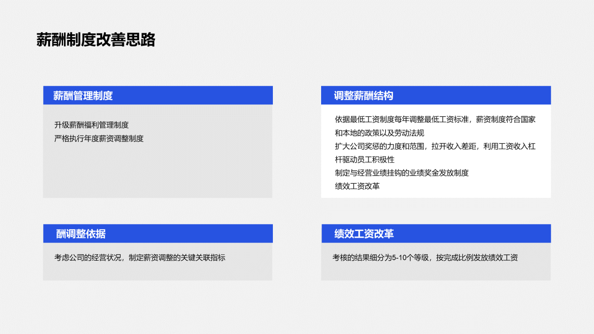Click the text 考虑公司的经营状况，制定薪资调整的关键关联指标
The image size is (594, 334).
click(140, 257)
